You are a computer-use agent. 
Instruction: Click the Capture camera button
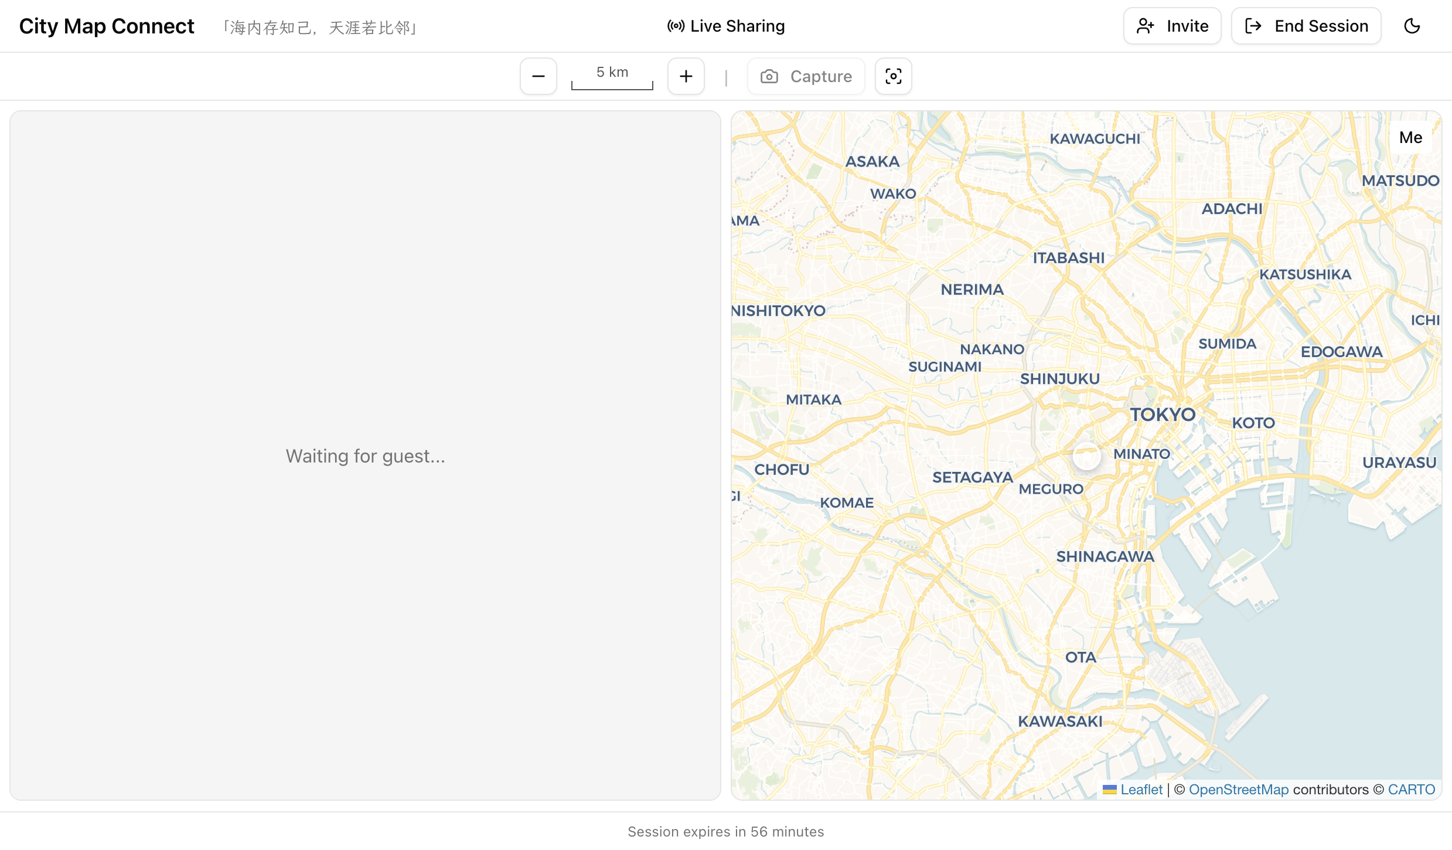(x=806, y=76)
